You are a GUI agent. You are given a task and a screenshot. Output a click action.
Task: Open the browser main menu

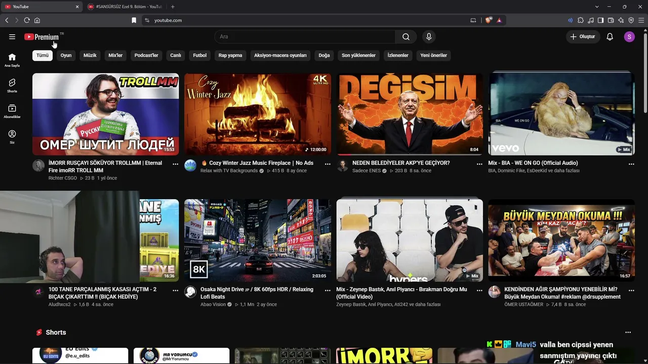(641, 20)
